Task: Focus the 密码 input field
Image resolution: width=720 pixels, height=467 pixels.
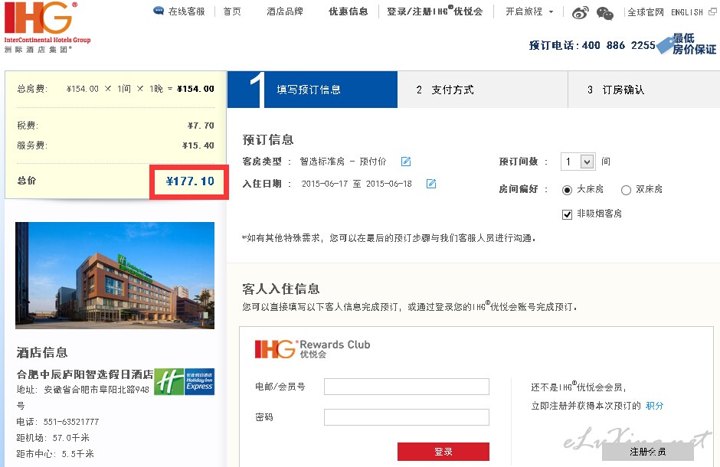Action: coord(407,417)
